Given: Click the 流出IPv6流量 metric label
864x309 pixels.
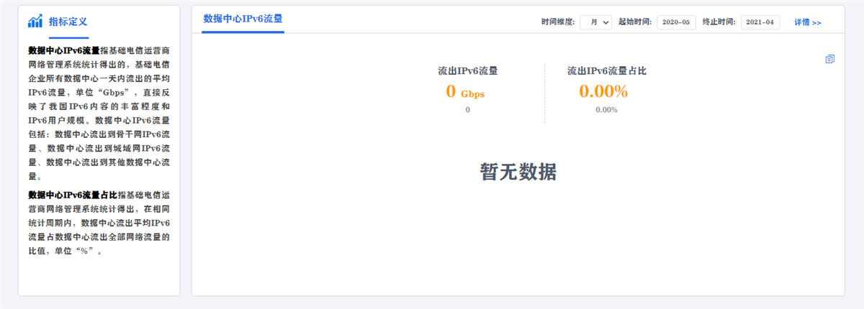Looking at the screenshot, I should coord(468,71).
